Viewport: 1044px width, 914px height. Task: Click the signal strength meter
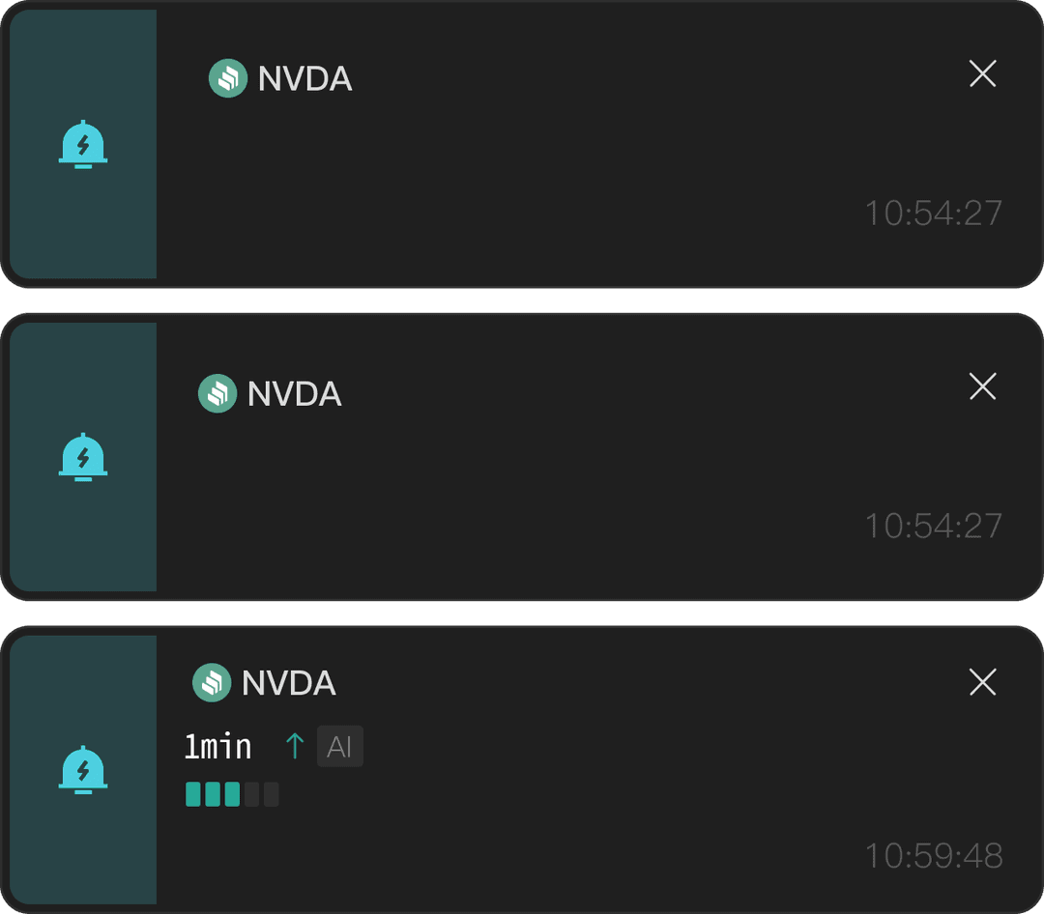point(232,794)
